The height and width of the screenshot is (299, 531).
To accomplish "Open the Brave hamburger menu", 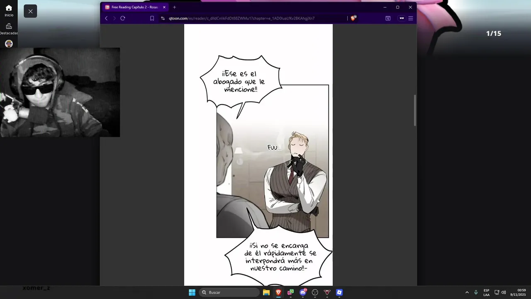I will [x=411, y=18].
